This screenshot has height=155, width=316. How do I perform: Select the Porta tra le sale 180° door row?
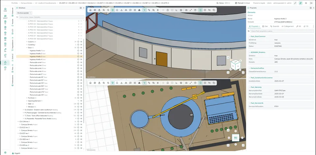[x=49, y=86]
